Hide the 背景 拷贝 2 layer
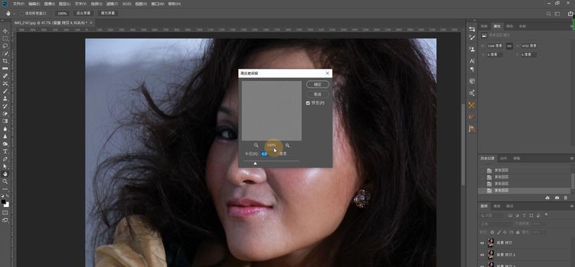575x267 pixels. click(483, 254)
